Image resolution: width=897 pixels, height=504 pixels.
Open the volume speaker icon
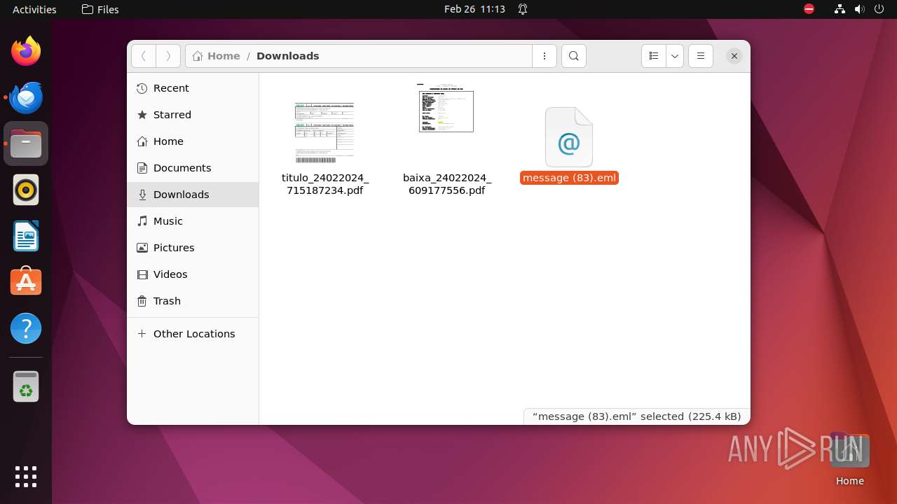coord(859,9)
